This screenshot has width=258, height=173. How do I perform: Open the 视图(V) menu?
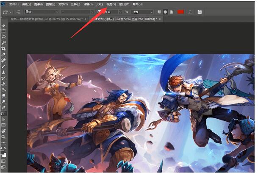click(x=111, y=4)
